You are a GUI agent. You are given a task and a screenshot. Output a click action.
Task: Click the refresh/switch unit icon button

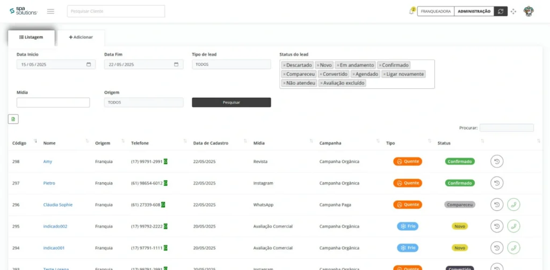[501, 11]
